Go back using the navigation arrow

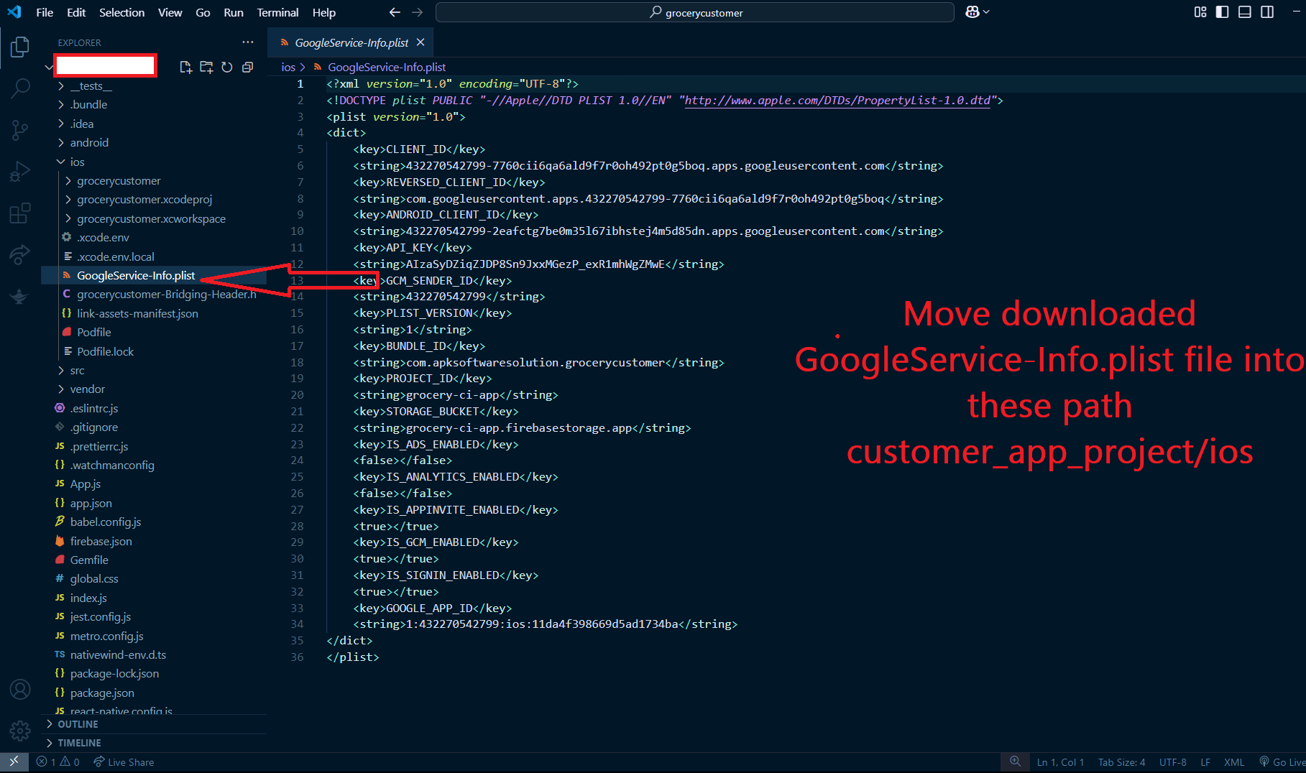pos(395,12)
